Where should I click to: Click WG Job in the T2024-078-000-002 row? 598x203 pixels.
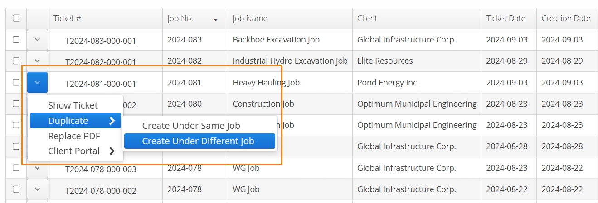(x=246, y=189)
